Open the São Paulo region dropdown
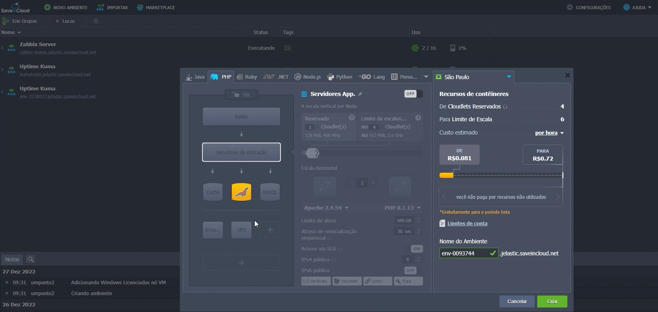 [x=473, y=77]
